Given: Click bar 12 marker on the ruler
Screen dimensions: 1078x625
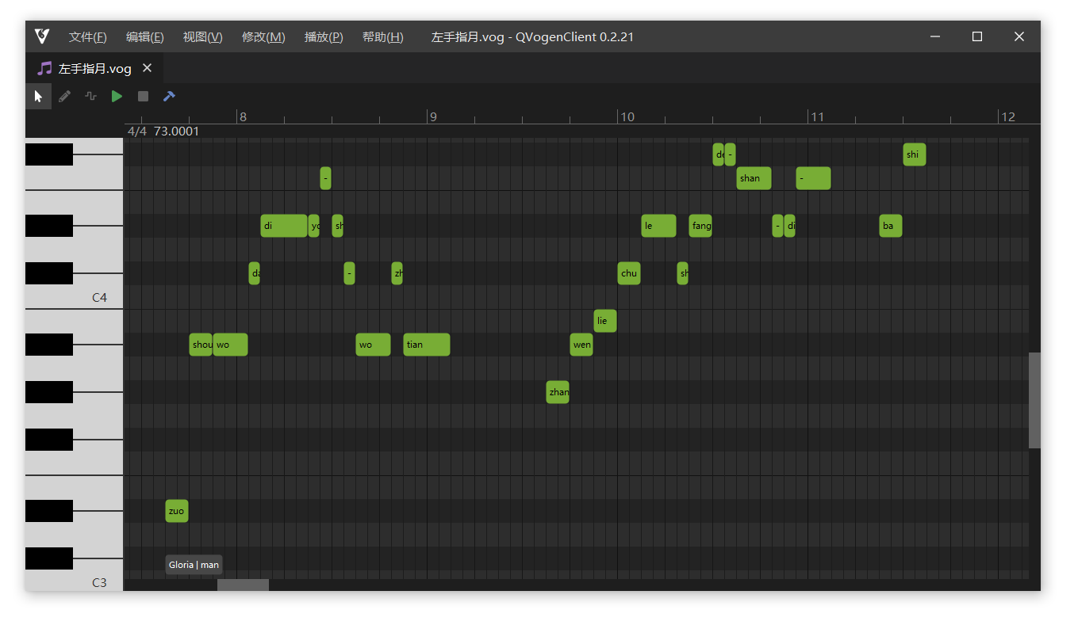Looking at the screenshot, I should [x=1008, y=117].
